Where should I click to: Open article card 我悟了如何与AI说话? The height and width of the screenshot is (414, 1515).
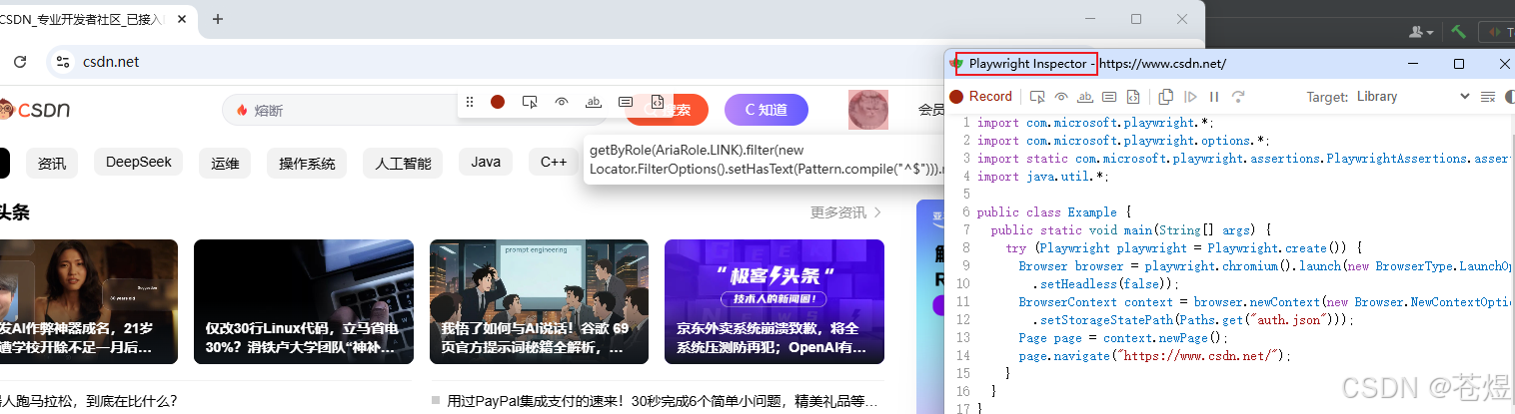coord(540,301)
